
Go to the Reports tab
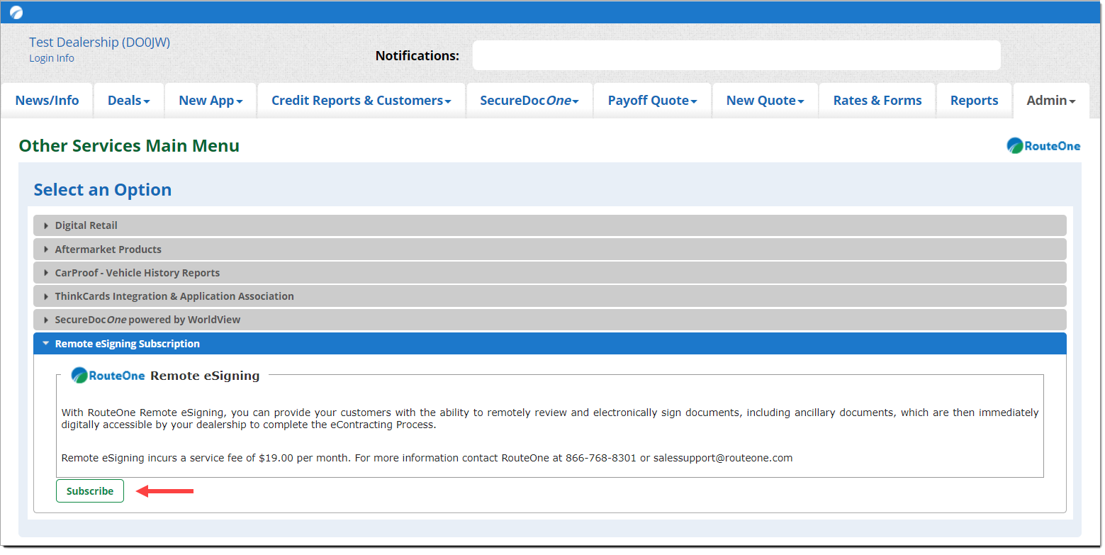pos(975,101)
